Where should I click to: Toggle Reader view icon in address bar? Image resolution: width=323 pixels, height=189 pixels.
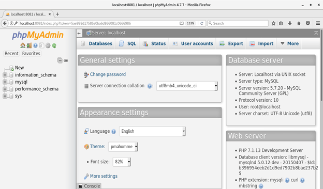click(x=182, y=23)
